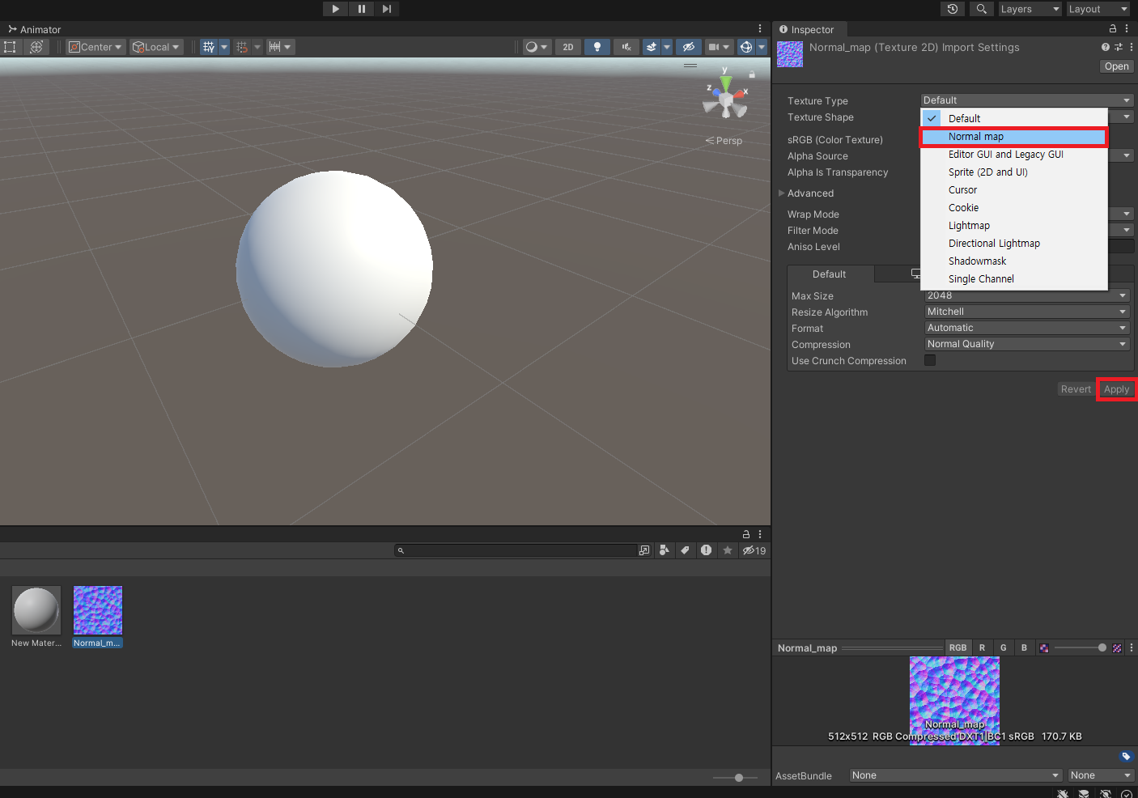Image resolution: width=1138 pixels, height=798 pixels.
Task: Open the draw mode shading dropdown
Action: point(537,47)
